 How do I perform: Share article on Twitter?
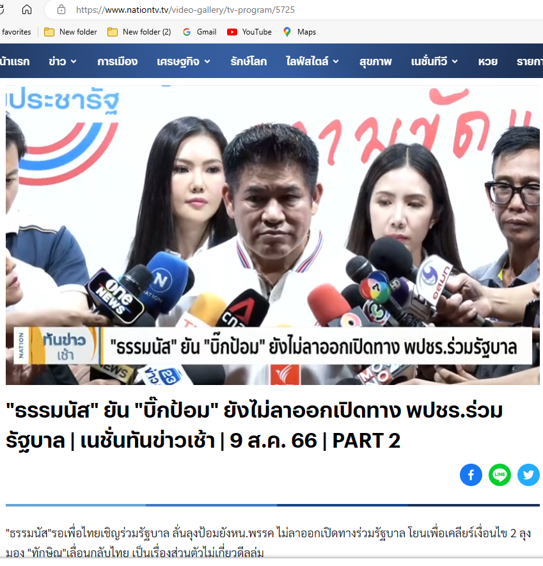(528, 475)
